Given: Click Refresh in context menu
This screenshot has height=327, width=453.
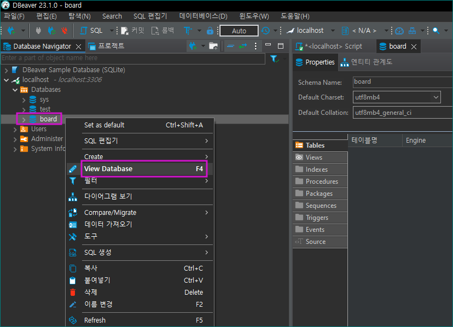Looking at the screenshot, I should pyautogui.click(x=140, y=320).
